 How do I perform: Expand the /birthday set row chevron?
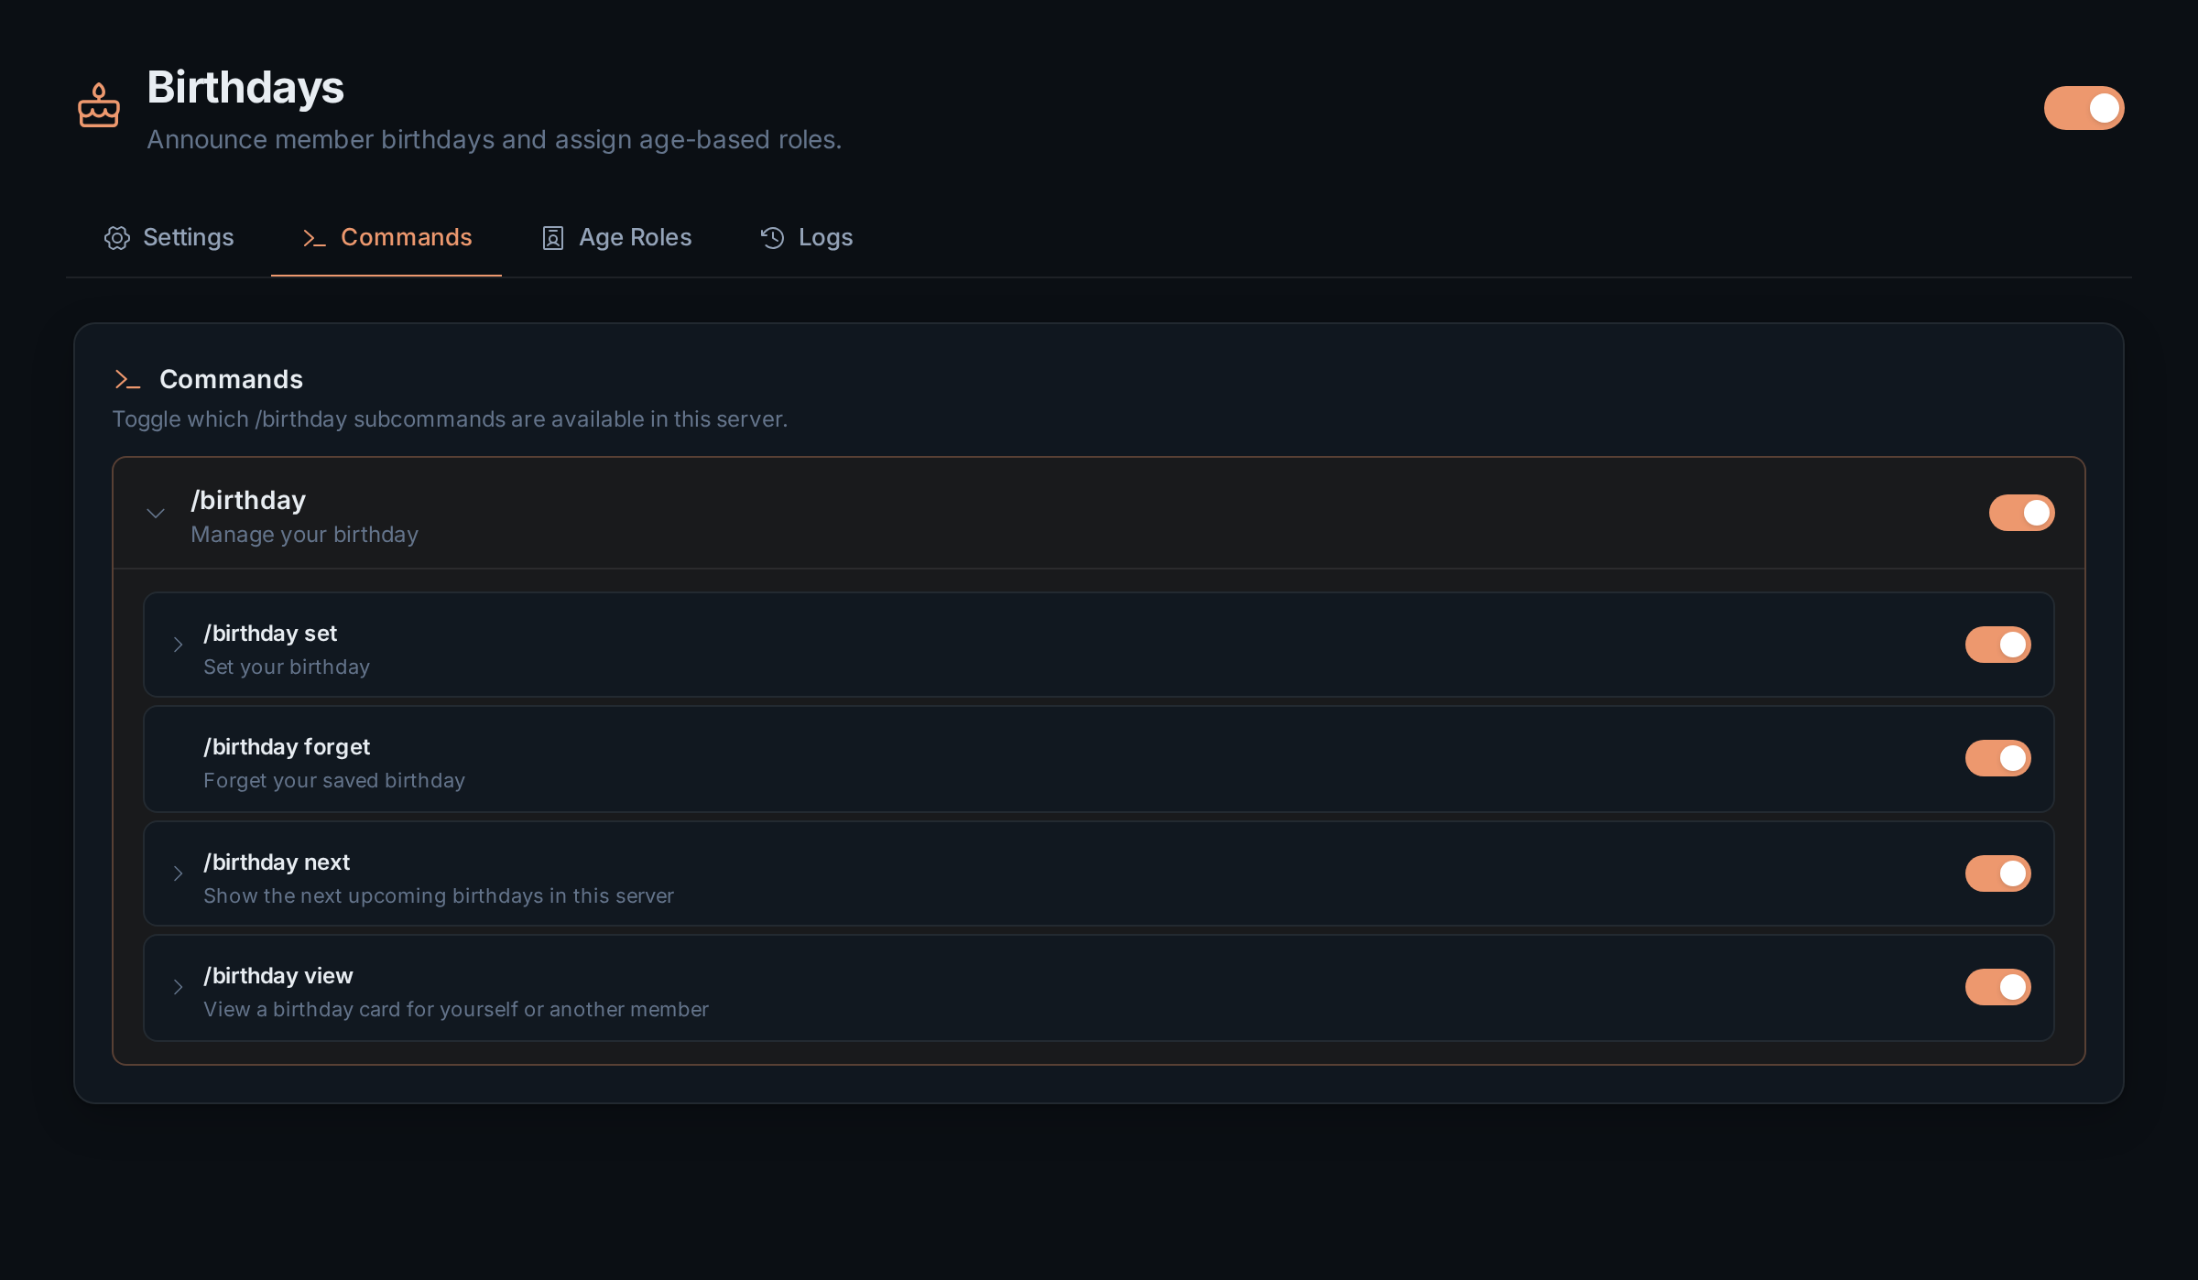click(x=178, y=645)
